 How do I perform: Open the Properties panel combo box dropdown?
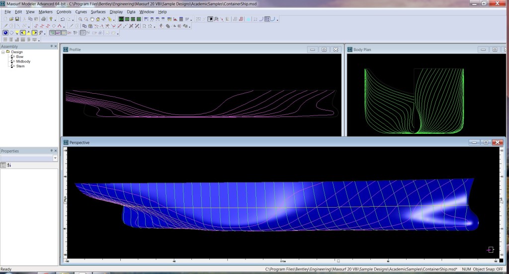55,158
